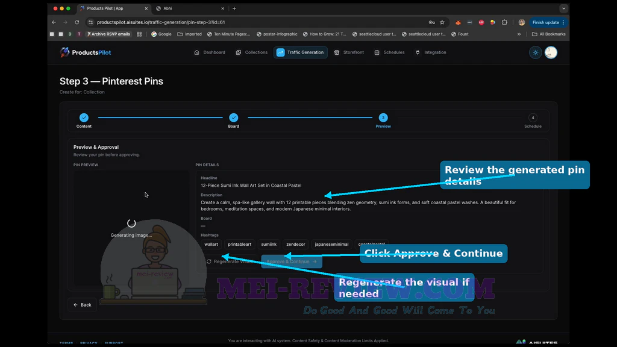Image resolution: width=617 pixels, height=347 pixels.
Task: Click the Chrome profile avatar
Action: [x=522, y=22]
